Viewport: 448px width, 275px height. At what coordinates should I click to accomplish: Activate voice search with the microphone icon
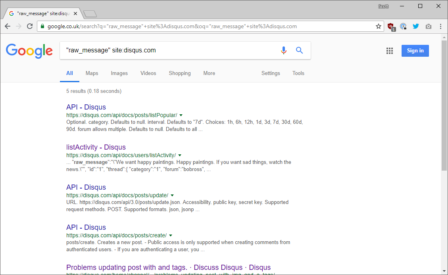point(283,50)
